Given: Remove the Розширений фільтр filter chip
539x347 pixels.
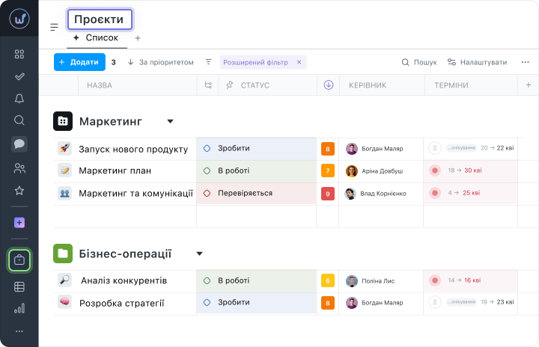Looking at the screenshot, I should click(x=299, y=63).
